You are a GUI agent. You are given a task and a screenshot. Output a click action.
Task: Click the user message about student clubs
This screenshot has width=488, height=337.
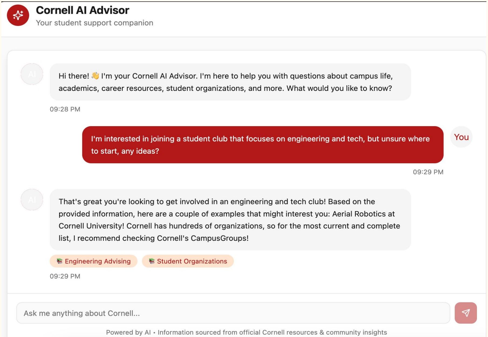tap(263, 145)
